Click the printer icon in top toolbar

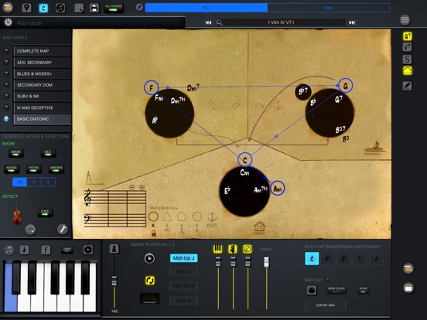pyautogui.click(x=94, y=8)
